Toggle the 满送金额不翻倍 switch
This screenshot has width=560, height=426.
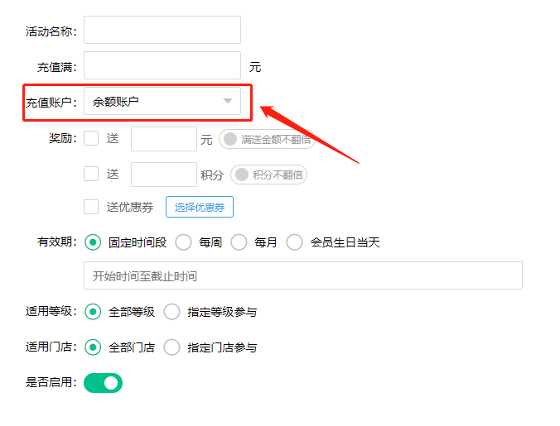click(x=266, y=139)
